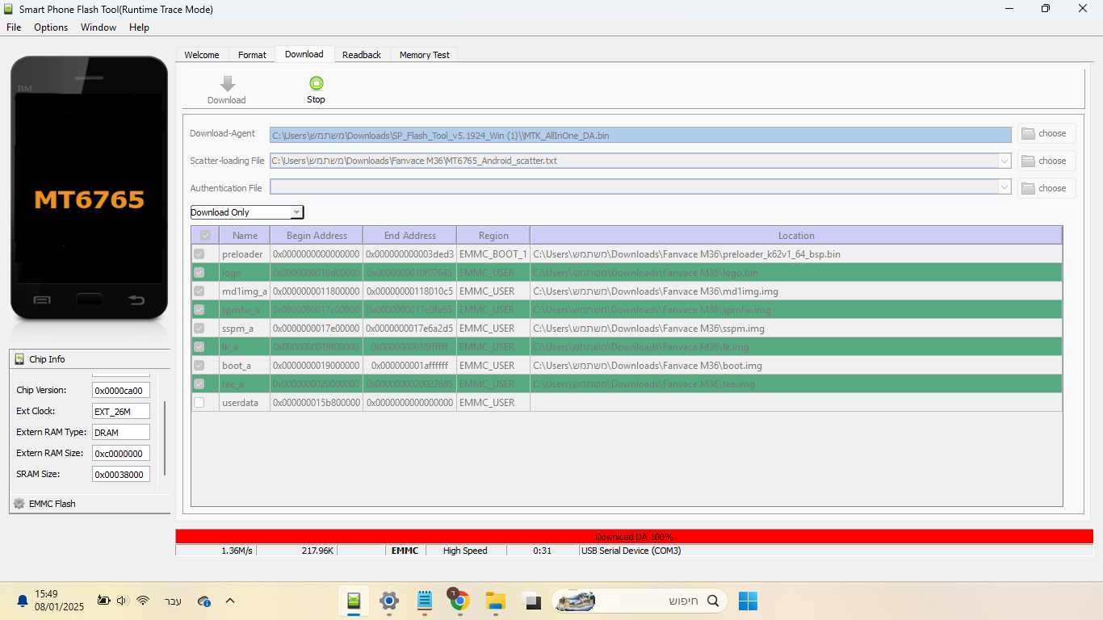Click the Location column header
Screen dimensions: 1103x620
(x=796, y=236)
